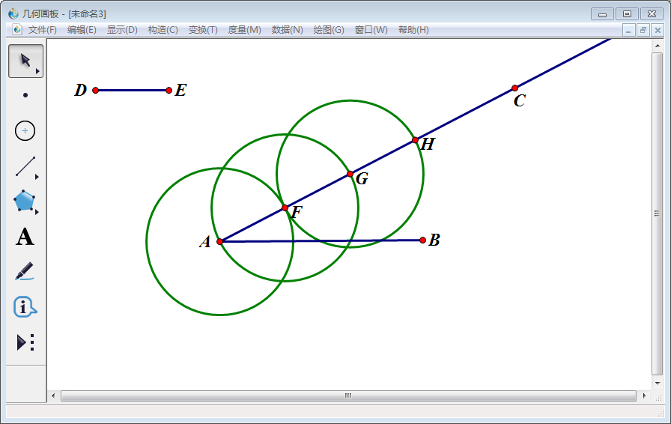
Task: Open the Custom tools button
Action: 25,342
